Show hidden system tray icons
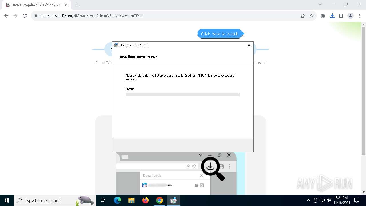Screen dimensions: 366x206 point(308,200)
